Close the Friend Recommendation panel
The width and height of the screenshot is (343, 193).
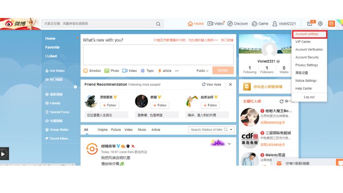230,84
